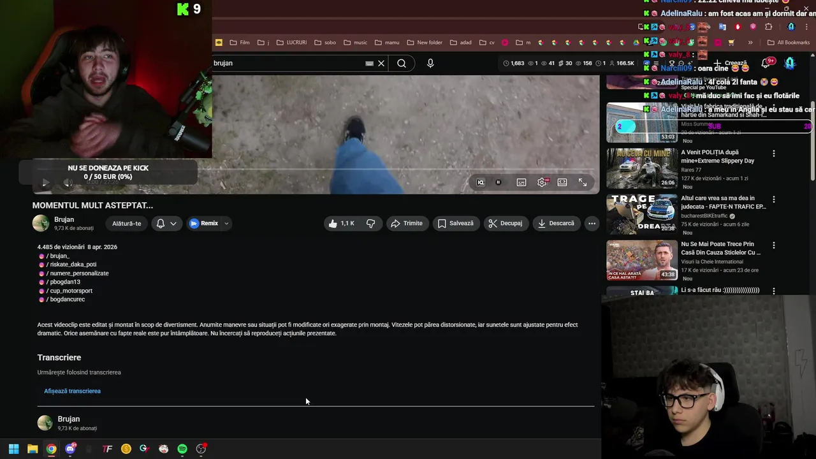Open the Brujan channel name below the transcript
Viewport: 816px width, 459px height.
coord(69,419)
